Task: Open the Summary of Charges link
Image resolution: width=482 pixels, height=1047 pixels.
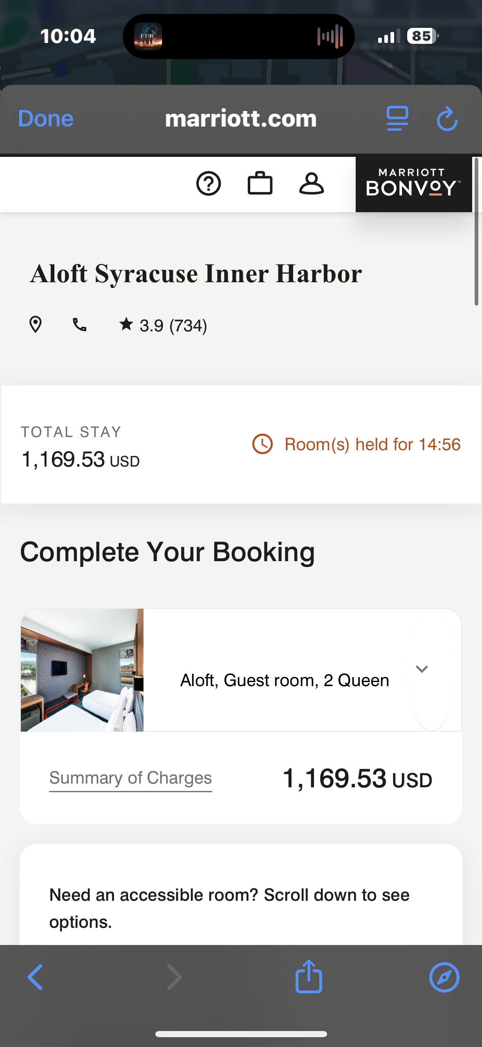Action: 130,777
